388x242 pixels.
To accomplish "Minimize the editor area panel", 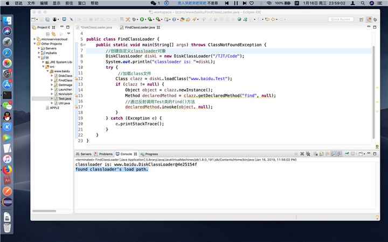I will point(369,26).
